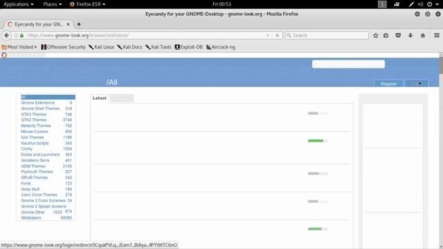The image size is (443, 249).
Task: Open Exploit-DB bookmark
Action: [189, 47]
